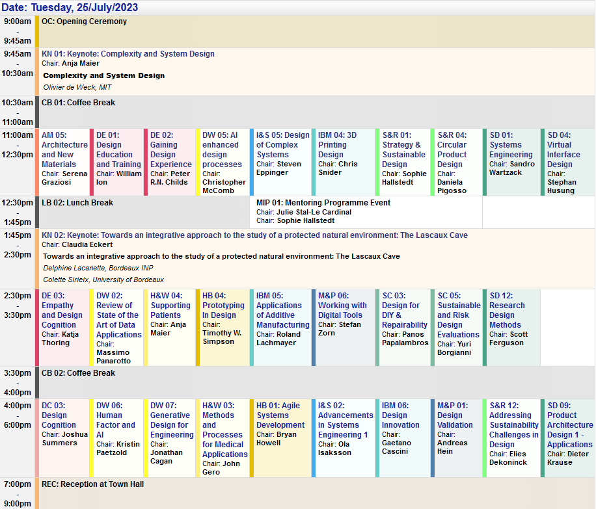Open S&R 01 Strategy & Sustainable Design
This screenshot has width=596, height=509.
(403, 150)
